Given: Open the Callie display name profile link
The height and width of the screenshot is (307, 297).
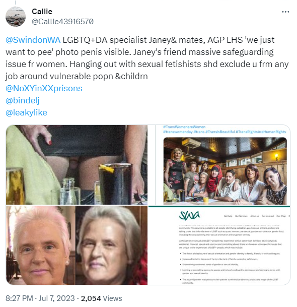Looking at the screenshot, I should [42, 12].
